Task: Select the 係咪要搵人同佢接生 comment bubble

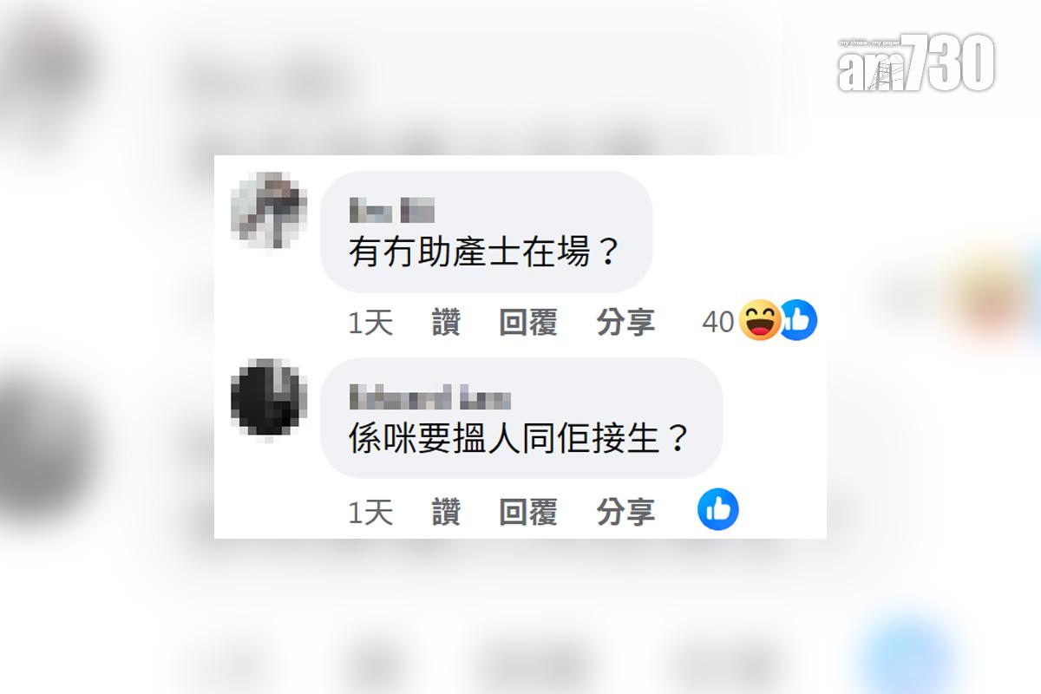Action: click(521, 418)
